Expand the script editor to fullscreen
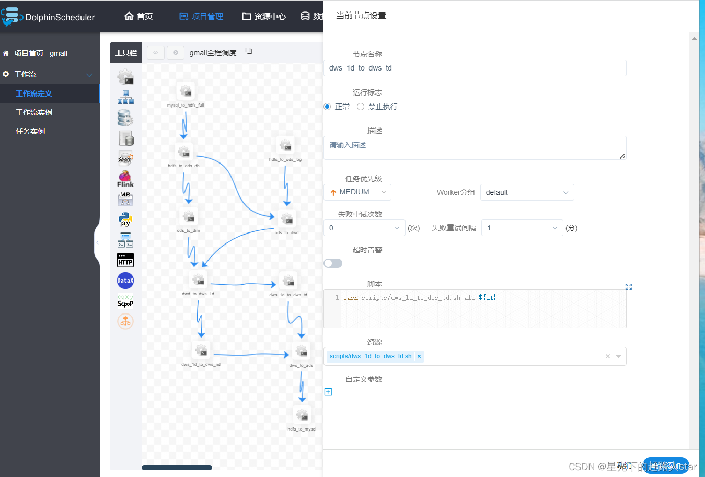705x477 pixels. pyautogui.click(x=629, y=287)
